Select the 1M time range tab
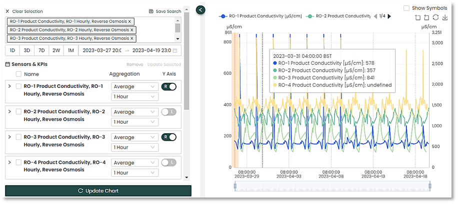Screen dimensions: 458x204 click(x=71, y=50)
